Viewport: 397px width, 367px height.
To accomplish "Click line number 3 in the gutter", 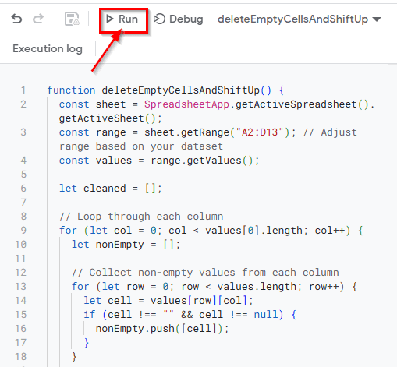I will [23, 132].
